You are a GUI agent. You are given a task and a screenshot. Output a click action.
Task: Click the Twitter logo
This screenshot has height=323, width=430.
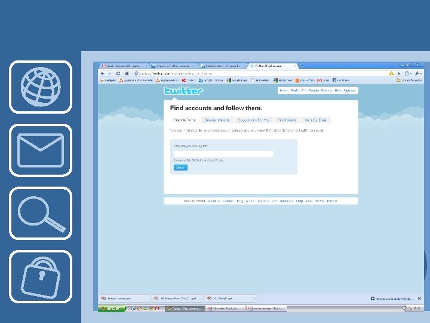183,91
